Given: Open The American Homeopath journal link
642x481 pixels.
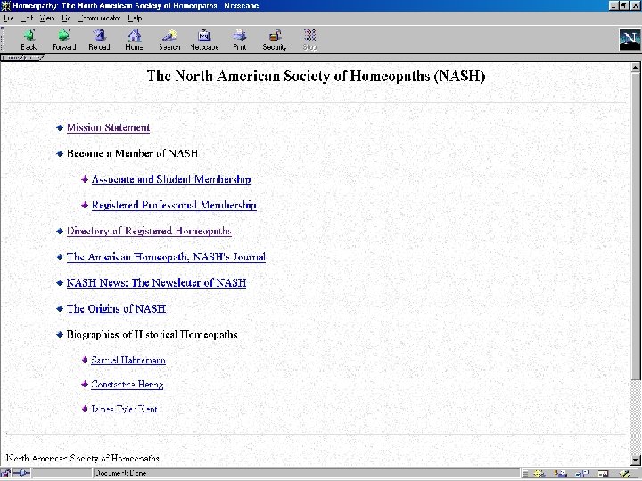Looking at the screenshot, I should coord(166,257).
